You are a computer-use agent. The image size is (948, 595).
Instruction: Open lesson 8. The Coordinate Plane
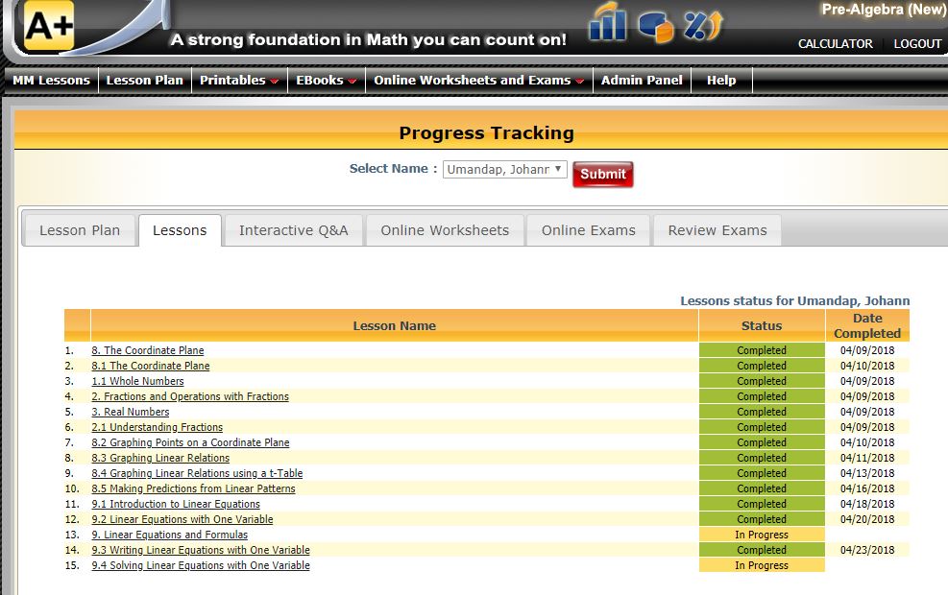(x=148, y=350)
